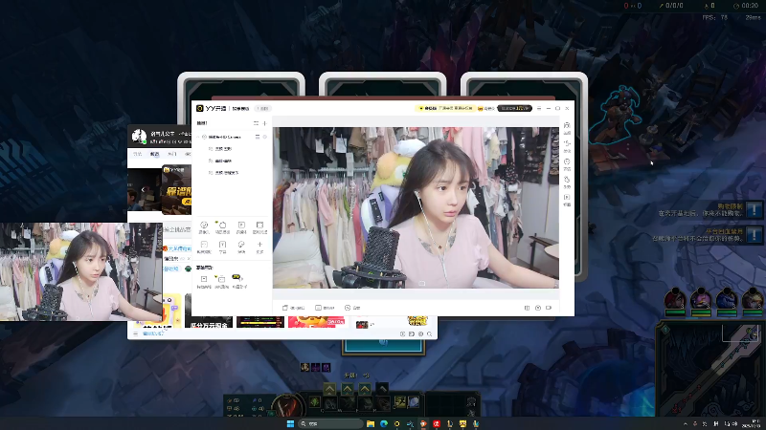Click the yellow promo banner in YY title bar
Viewport: 766px width, 430px height.
point(445,108)
